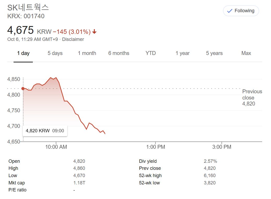Click the Div yield value 2.57%
The image size is (271, 199).
pyautogui.click(x=210, y=161)
